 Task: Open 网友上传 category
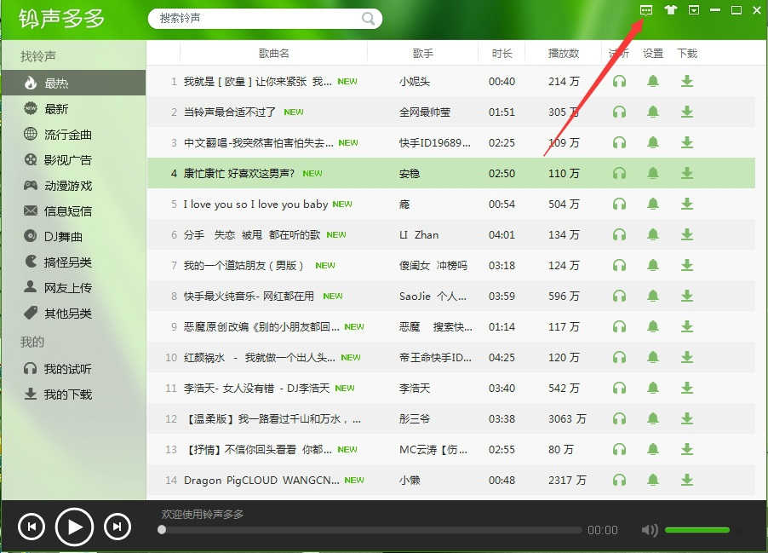coord(73,287)
